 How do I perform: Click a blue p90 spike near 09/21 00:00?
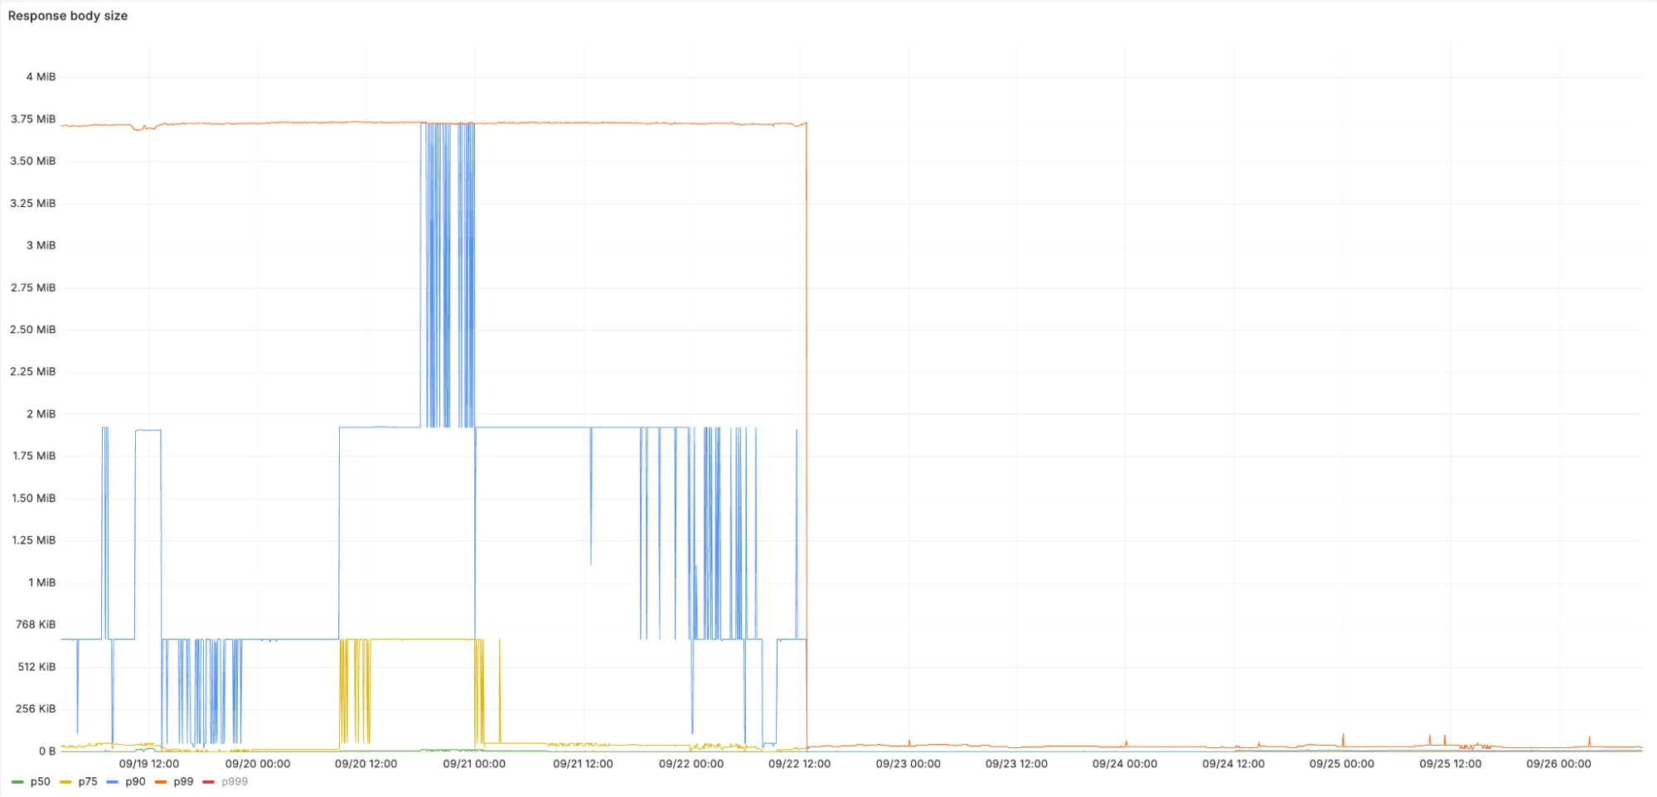(x=448, y=249)
